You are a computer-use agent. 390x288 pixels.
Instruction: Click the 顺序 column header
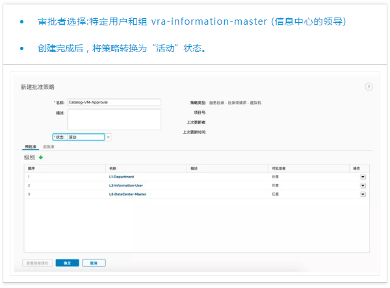(x=31, y=168)
